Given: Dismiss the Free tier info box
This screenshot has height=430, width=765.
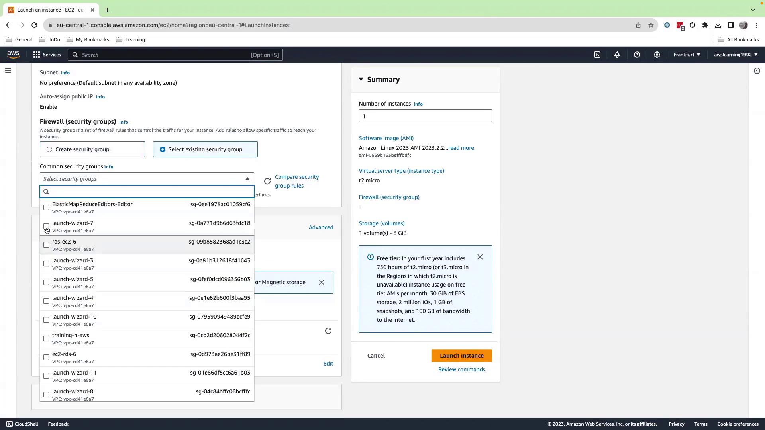Looking at the screenshot, I should tap(480, 257).
